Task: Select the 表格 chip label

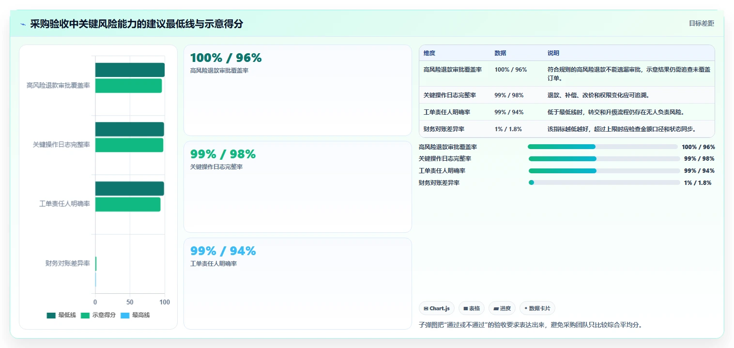Action: (x=474, y=308)
